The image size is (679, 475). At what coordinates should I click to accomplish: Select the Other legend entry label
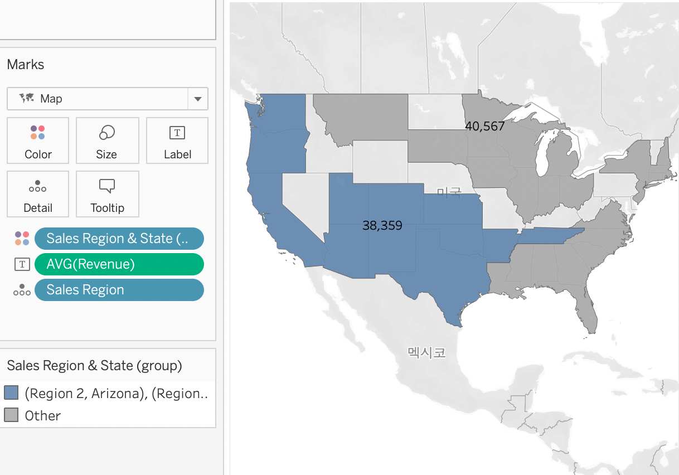point(43,415)
